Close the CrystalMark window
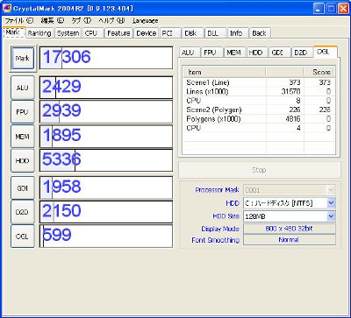 [343, 8]
